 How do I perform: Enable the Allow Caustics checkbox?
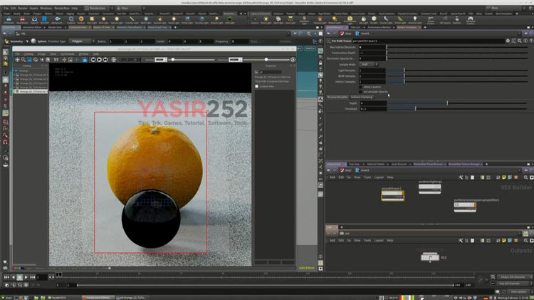point(360,87)
